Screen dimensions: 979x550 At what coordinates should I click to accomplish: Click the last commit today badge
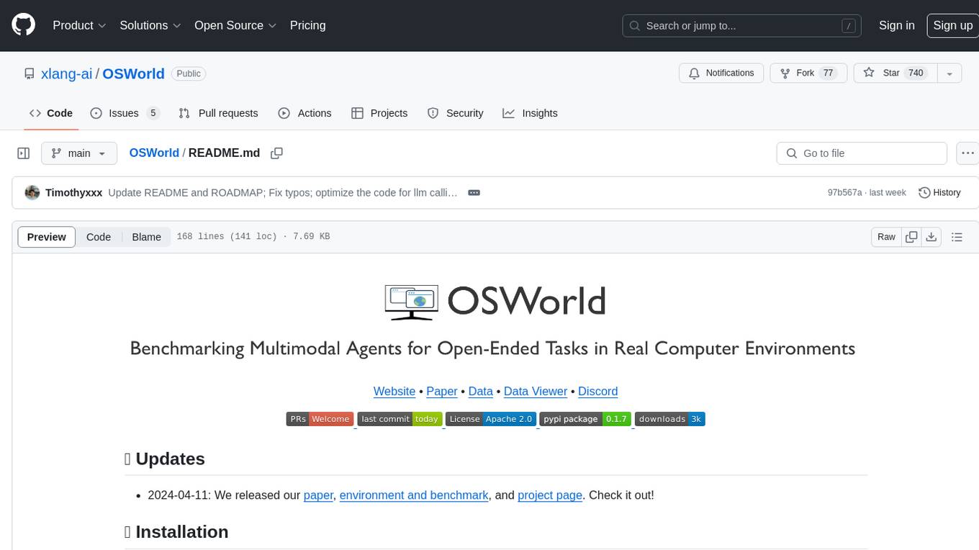(x=400, y=419)
